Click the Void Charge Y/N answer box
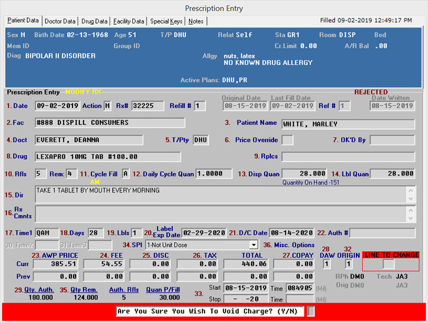 (311, 312)
